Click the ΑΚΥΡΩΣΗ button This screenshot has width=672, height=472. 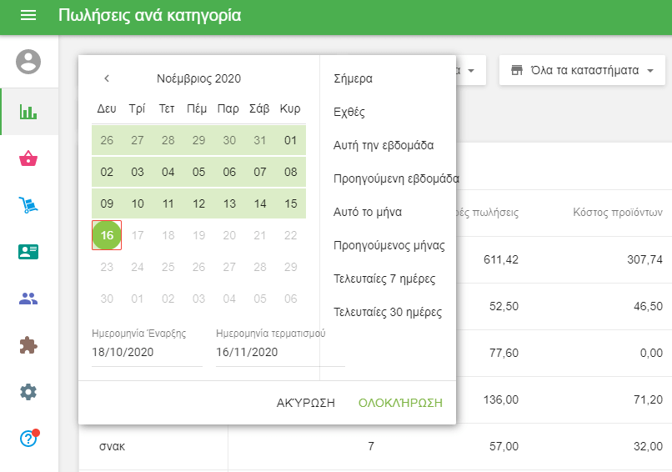tap(305, 403)
